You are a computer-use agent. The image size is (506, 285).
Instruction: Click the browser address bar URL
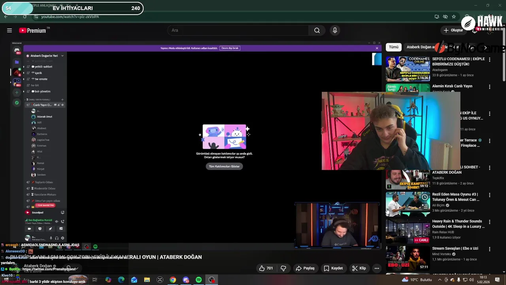click(x=70, y=17)
